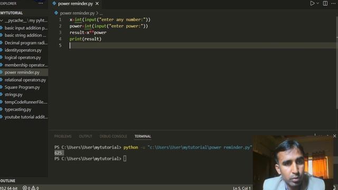Open Explorer views and more actions ellipsis
This screenshot has height=190, width=338.
point(41,4)
